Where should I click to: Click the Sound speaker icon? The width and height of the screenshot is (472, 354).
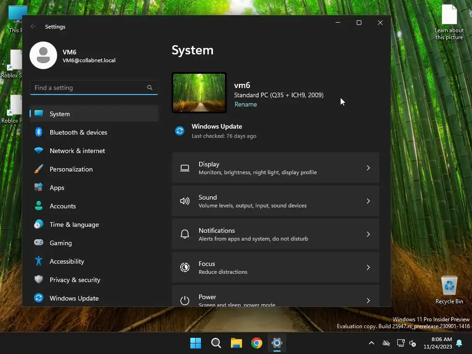(x=185, y=201)
